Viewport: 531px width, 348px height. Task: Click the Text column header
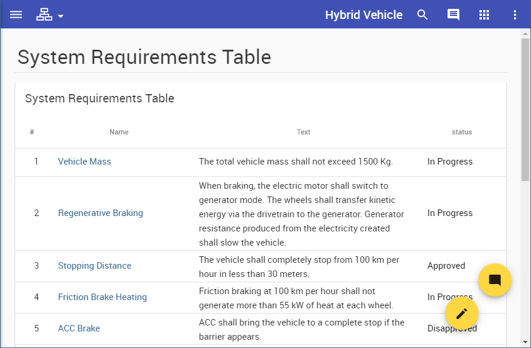[x=304, y=132]
